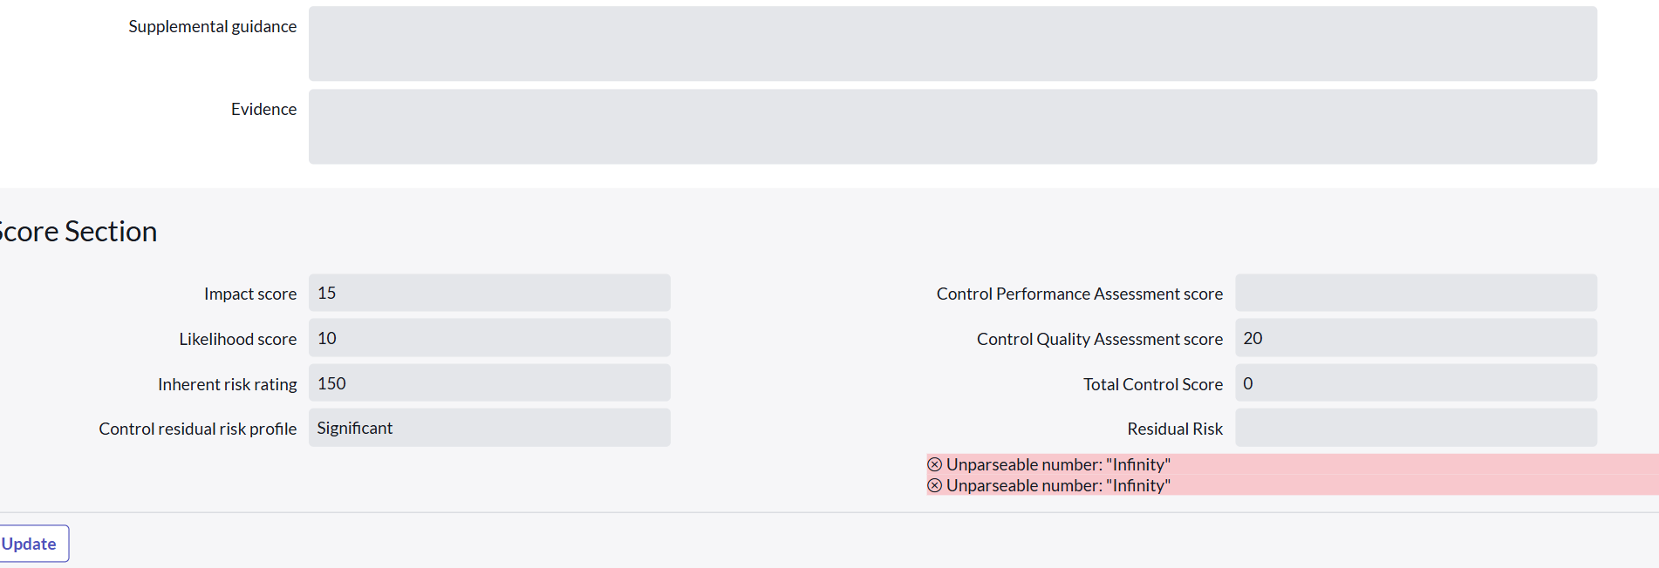Focus the Inherent risk rating field showing 150
This screenshot has width=1659, height=568.
click(x=488, y=383)
